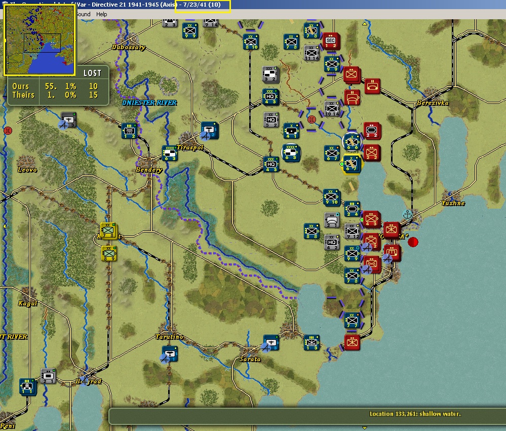Image resolution: width=506 pixels, height=431 pixels.
Task: Click the Kagul city label
Action: click(x=27, y=303)
